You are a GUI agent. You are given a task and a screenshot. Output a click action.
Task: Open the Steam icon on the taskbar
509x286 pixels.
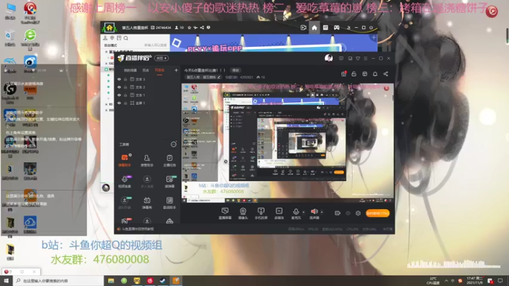pyautogui.click(x=163, y=280)
